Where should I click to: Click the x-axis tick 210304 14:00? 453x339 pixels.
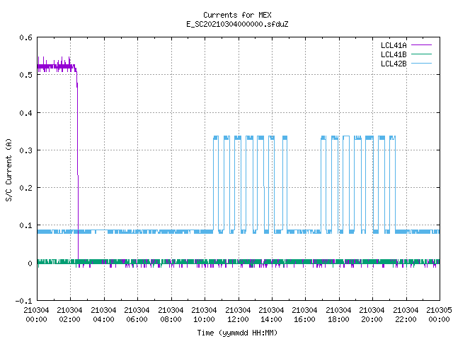271,315
